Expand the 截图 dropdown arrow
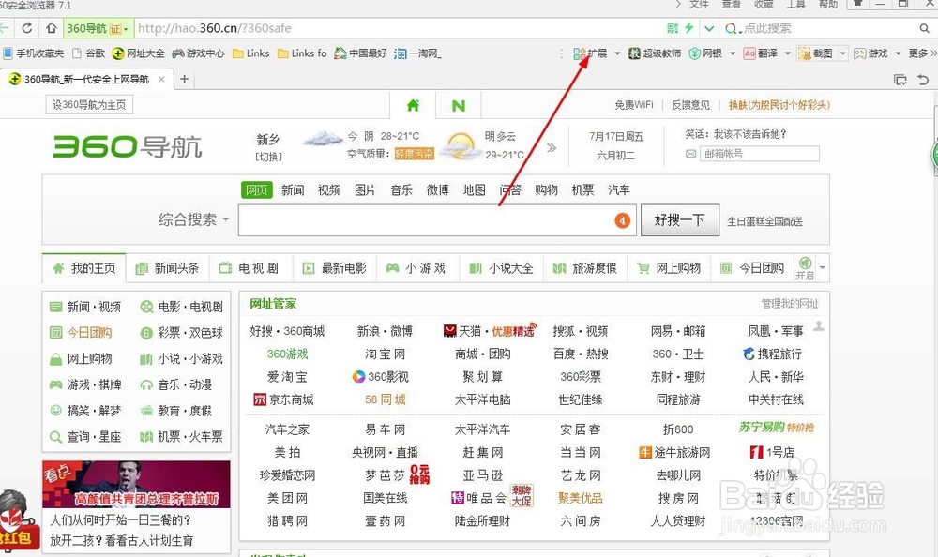The width and height of the screenshot is (938, 557). tap(843, 53)
